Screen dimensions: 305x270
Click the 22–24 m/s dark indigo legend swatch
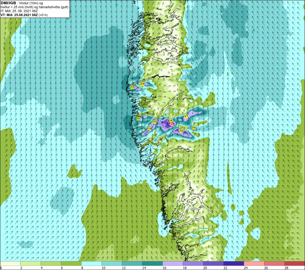(234, 264)
